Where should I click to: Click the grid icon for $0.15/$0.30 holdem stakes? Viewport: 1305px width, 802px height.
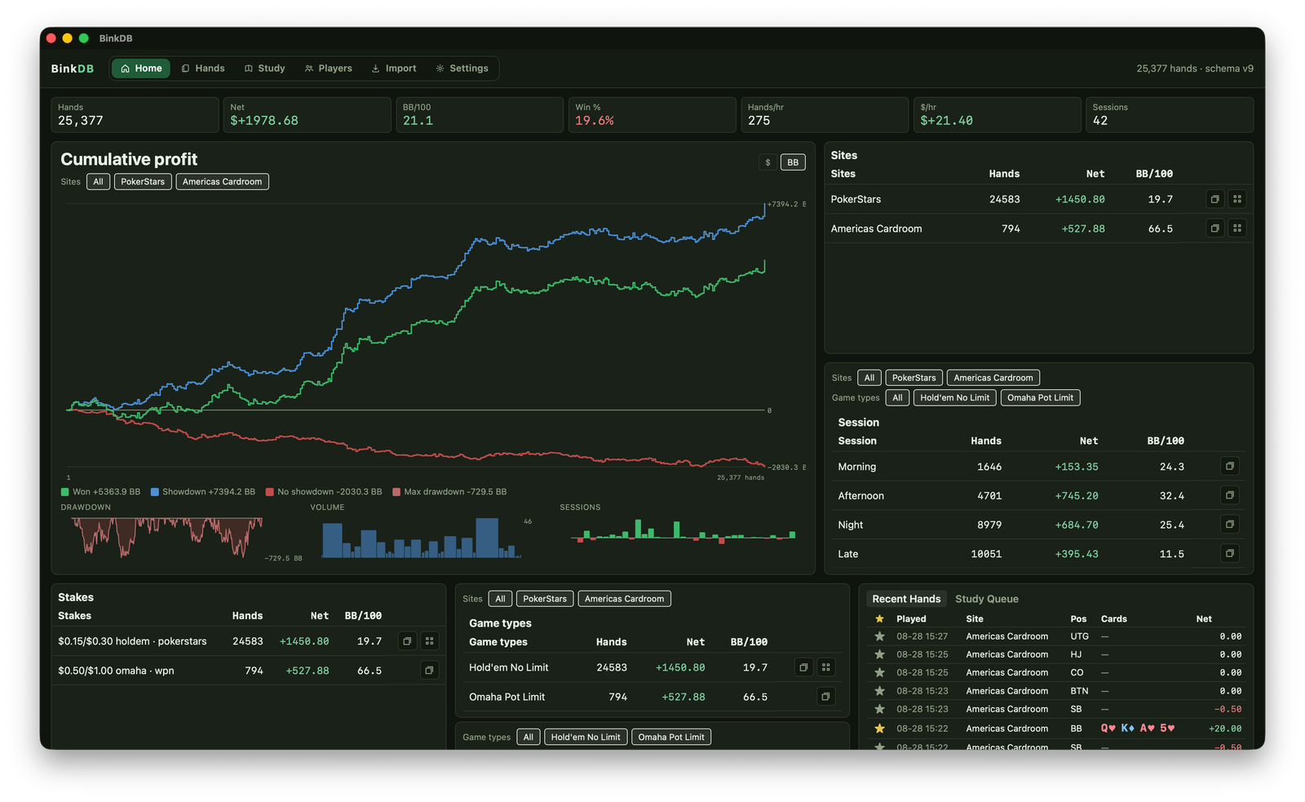point(430,641)
